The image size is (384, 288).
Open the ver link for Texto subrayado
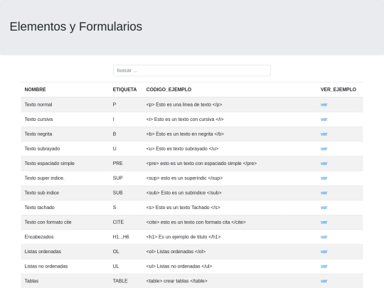click(x=324, y=149)
